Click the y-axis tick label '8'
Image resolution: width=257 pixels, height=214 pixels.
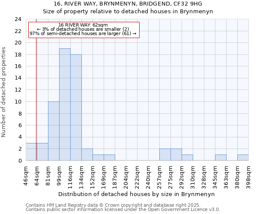[20, 113]
